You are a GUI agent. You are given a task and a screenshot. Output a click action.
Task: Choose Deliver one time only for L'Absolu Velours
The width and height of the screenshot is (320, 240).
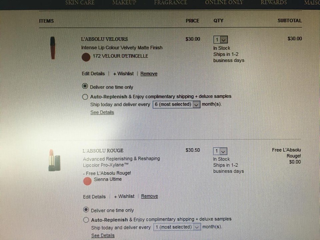[x=85, y=86]
